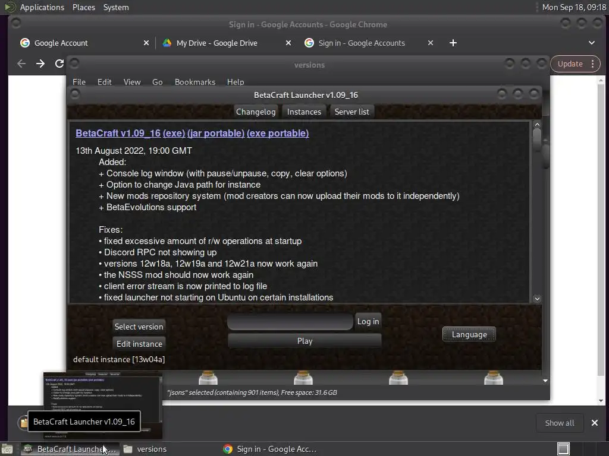The width and height of the screenshot is (609, 456).
Task: Click the Edit instance button
Action: pos(139,344)
